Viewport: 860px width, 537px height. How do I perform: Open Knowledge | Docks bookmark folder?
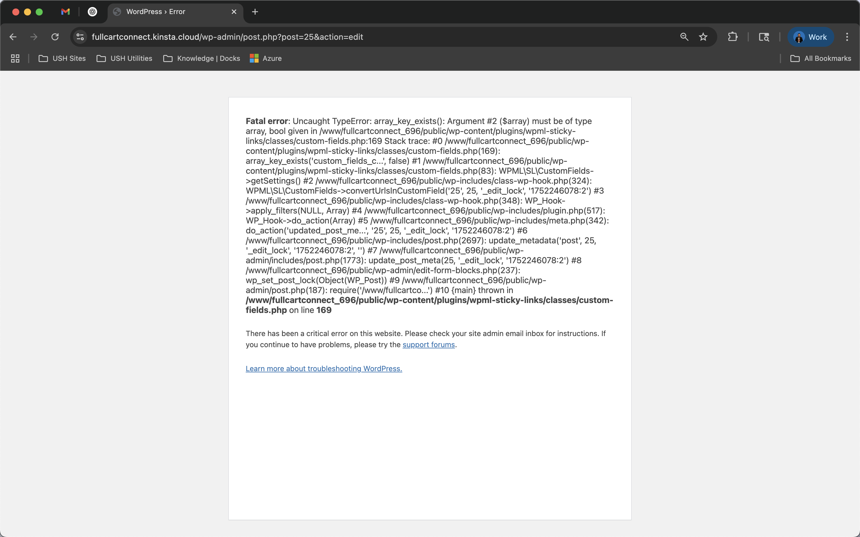(x=202, y=58)
